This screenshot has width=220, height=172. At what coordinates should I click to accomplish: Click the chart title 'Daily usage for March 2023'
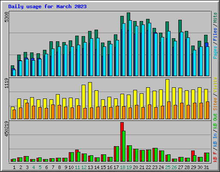pyautogui.click(x=47, y=6)
